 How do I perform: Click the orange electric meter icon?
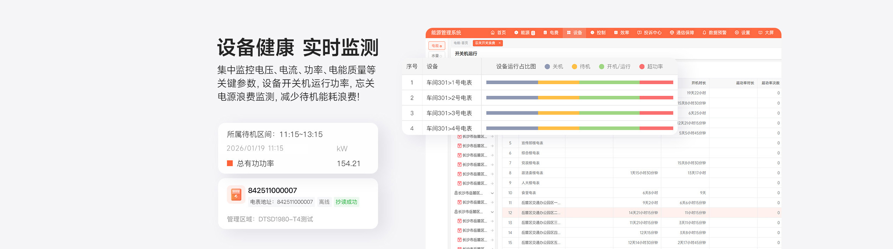[x=236, y=194]
